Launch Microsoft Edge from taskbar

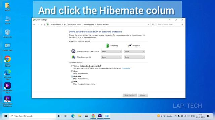73,116
